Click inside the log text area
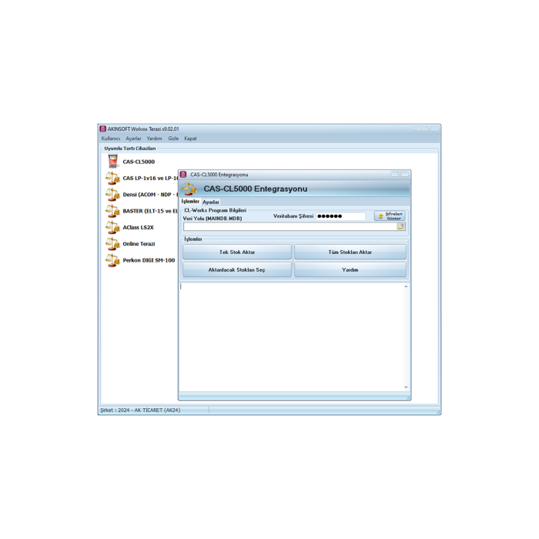 [x=291, y=337]
